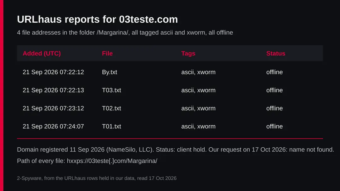Click the Added (UTC) column header

(42, 53)
